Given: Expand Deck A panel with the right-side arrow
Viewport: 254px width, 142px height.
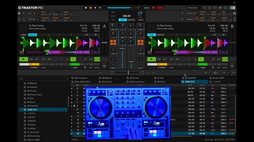Looking at the screenshot, I should pyautogui.click(x=104, y=59).
